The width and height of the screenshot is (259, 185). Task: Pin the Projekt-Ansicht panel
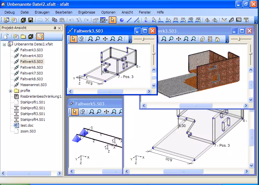pyautogui.click(x=55, y=28)
